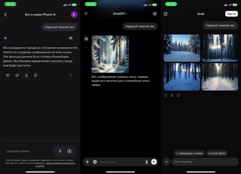Viewport: 241px width, 174px height.
Task: Dislike the Gemini response with thumbs down
Action: point(17,75)
